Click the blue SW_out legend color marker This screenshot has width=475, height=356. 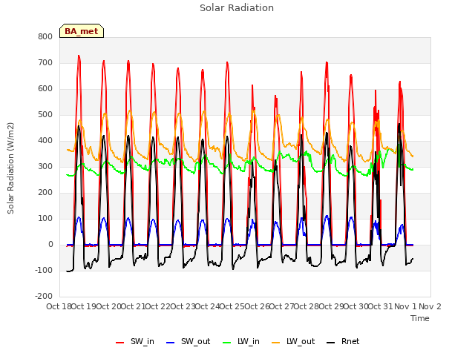coord(171,343)
